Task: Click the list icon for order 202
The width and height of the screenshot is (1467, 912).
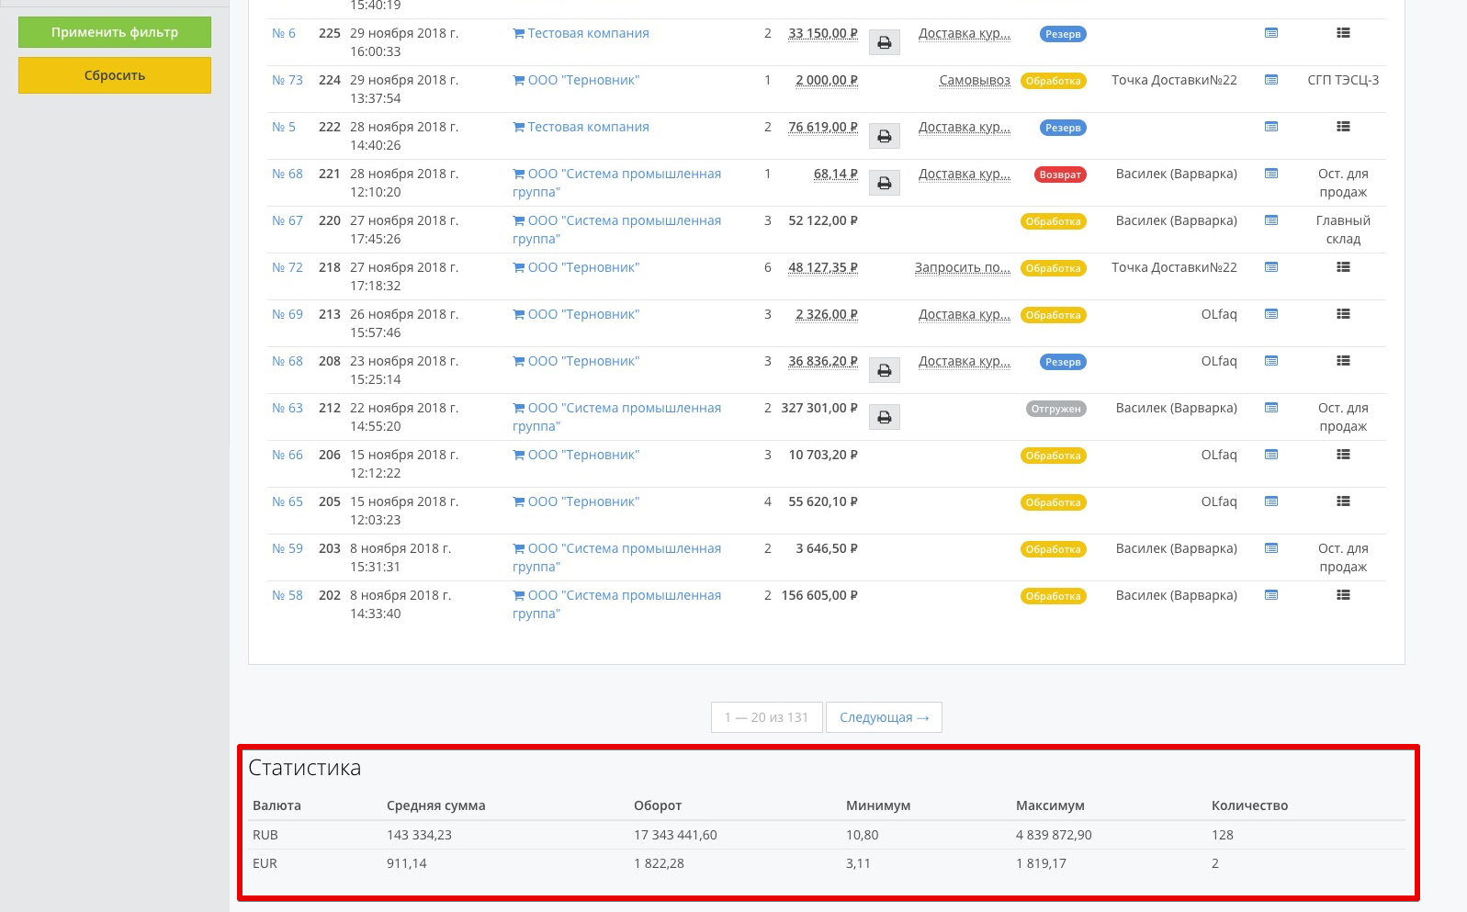Action: 1343,596
